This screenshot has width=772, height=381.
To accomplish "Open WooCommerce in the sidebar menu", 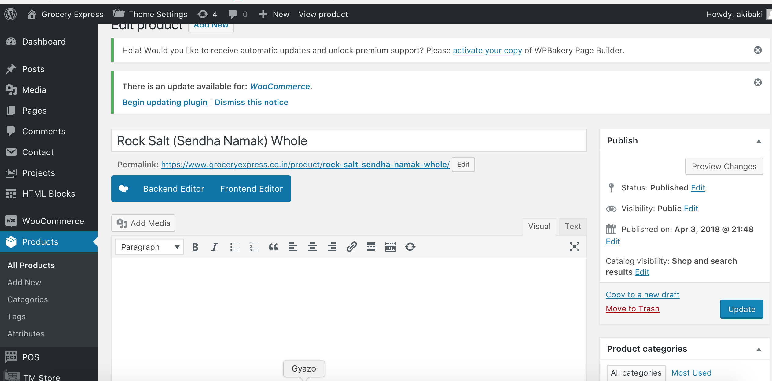I will (x=53, y=221).
